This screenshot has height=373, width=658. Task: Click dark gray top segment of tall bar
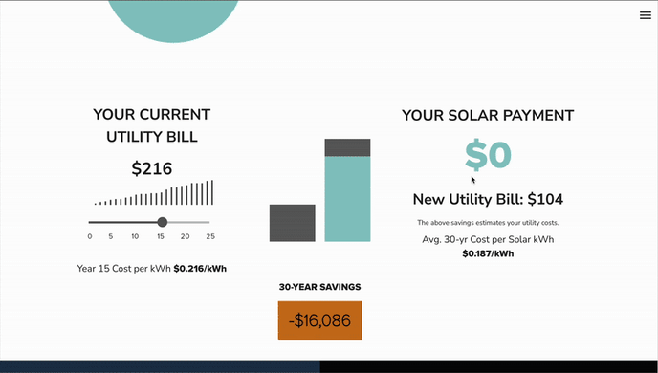click(x=347, y=147)
